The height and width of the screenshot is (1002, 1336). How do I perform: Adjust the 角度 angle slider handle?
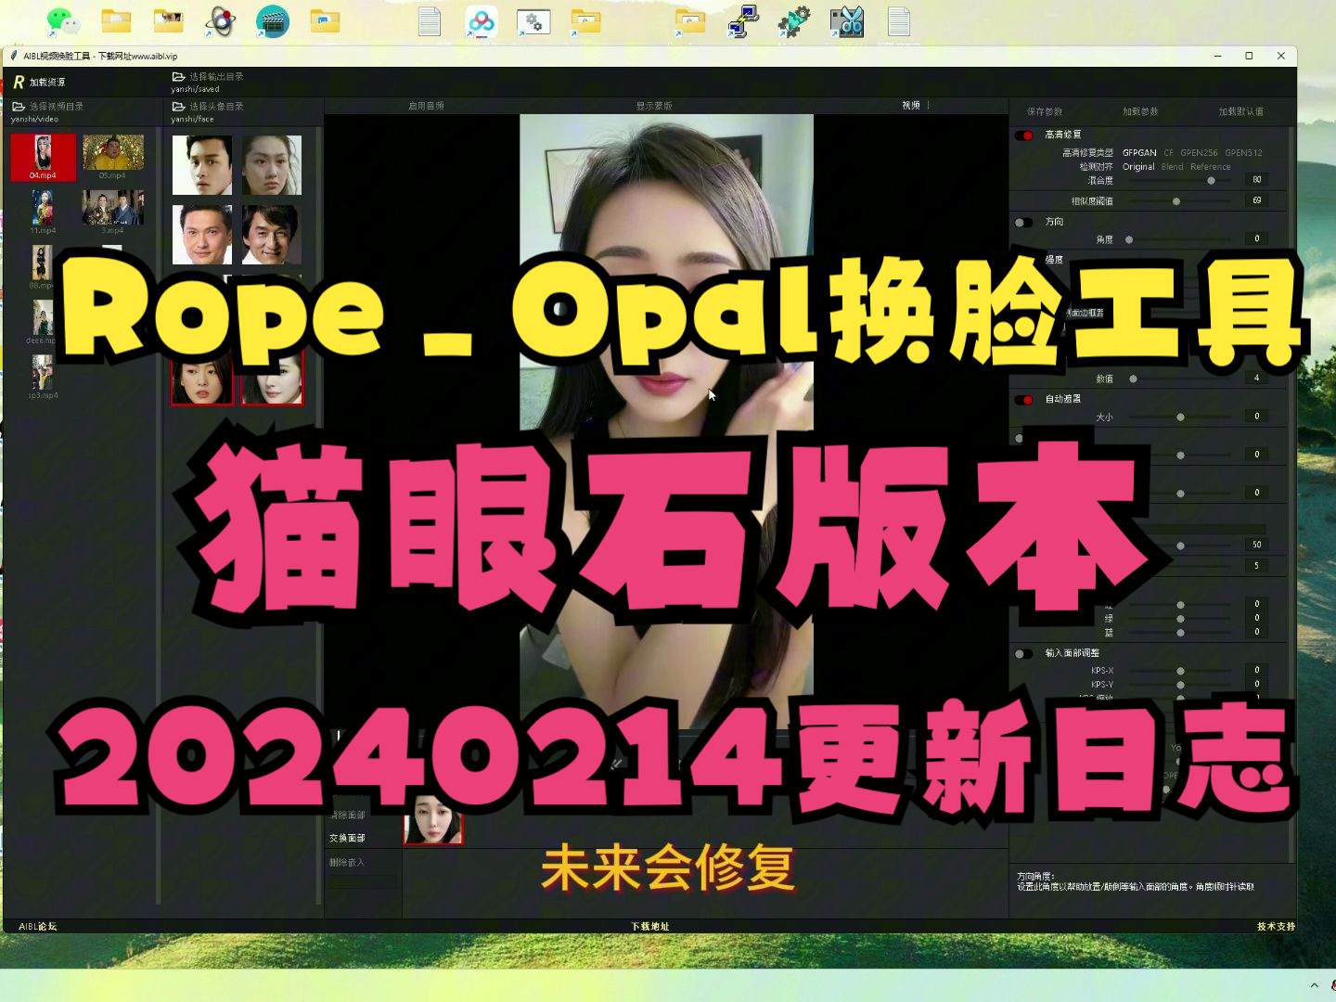coord(1129,239)
